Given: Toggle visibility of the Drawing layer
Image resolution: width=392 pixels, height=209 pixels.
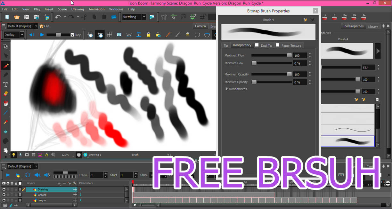Looking at the screenshot, I should [x=4, y=189].
